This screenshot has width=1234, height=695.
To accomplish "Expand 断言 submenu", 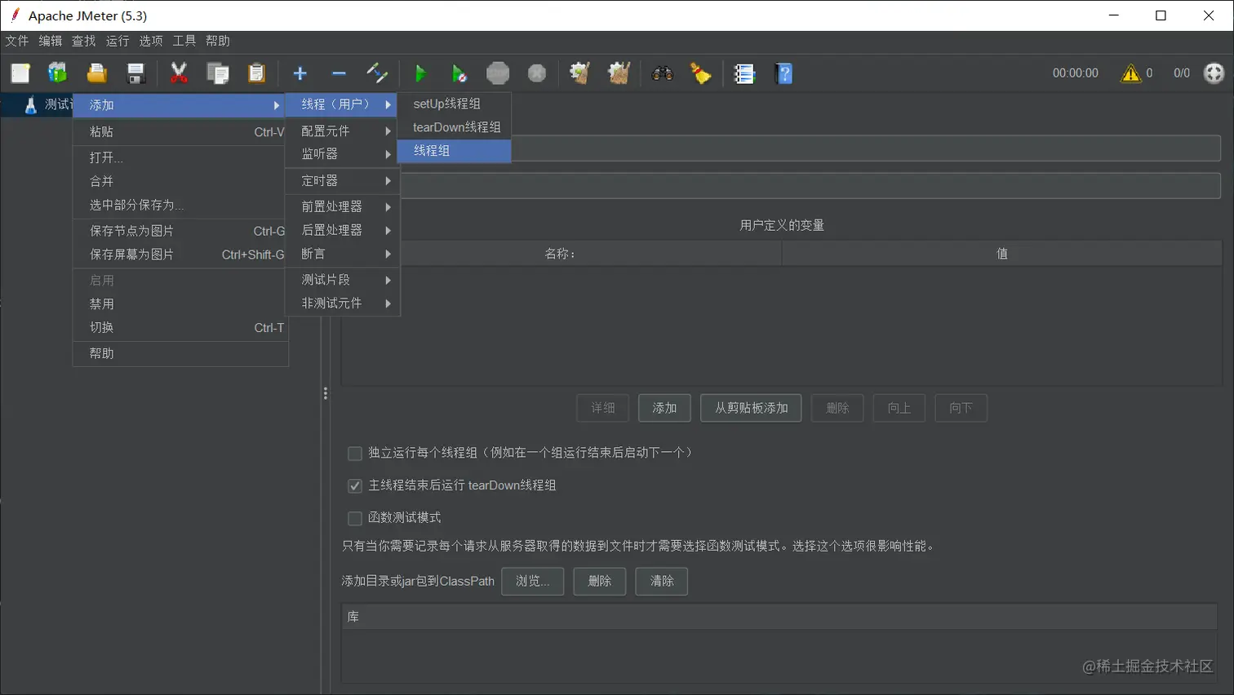I will (342, 254).
